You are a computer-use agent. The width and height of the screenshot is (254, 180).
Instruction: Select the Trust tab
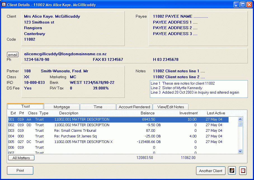[x=25, y=107]
